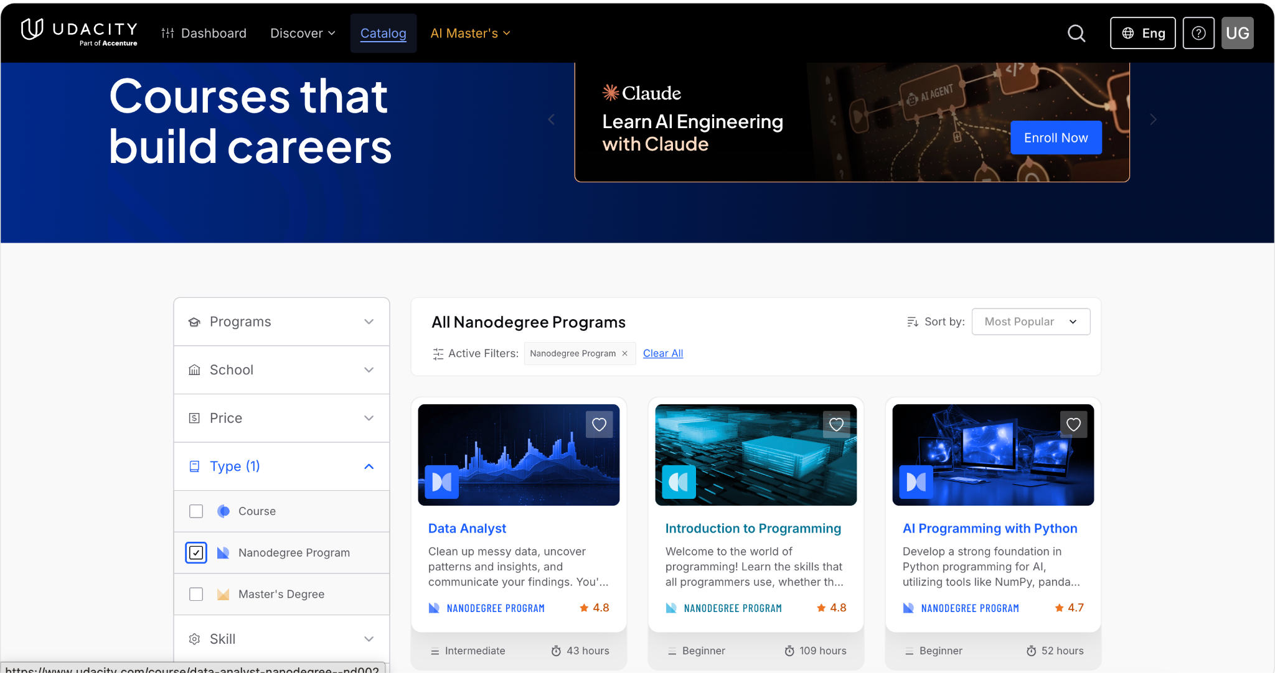Favorite AI Programming with Python heart icon
The height and width of the screenshot is (673, 1275).
tap(1073, 424)
